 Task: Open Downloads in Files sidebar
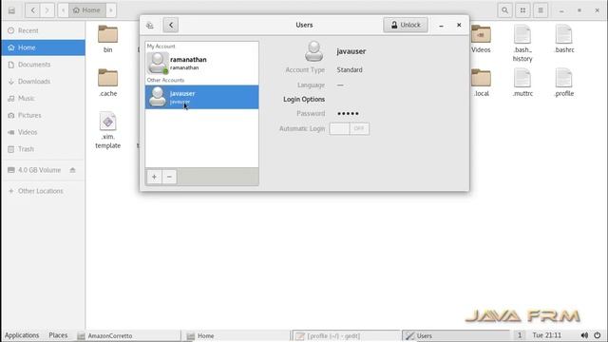(43, 82)
